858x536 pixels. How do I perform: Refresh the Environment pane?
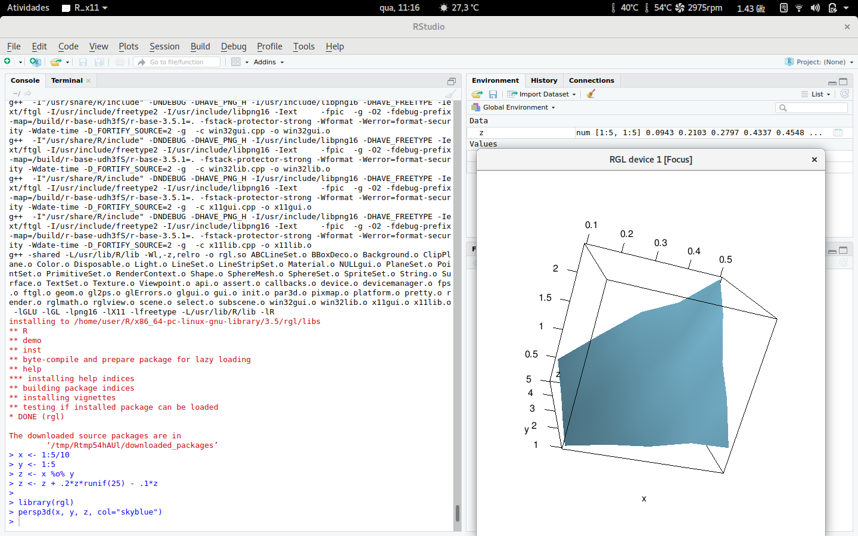(844, 94)
